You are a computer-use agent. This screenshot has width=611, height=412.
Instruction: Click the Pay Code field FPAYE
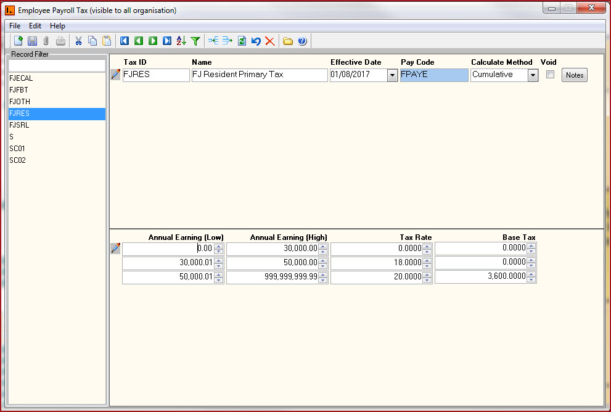(434, 75)
